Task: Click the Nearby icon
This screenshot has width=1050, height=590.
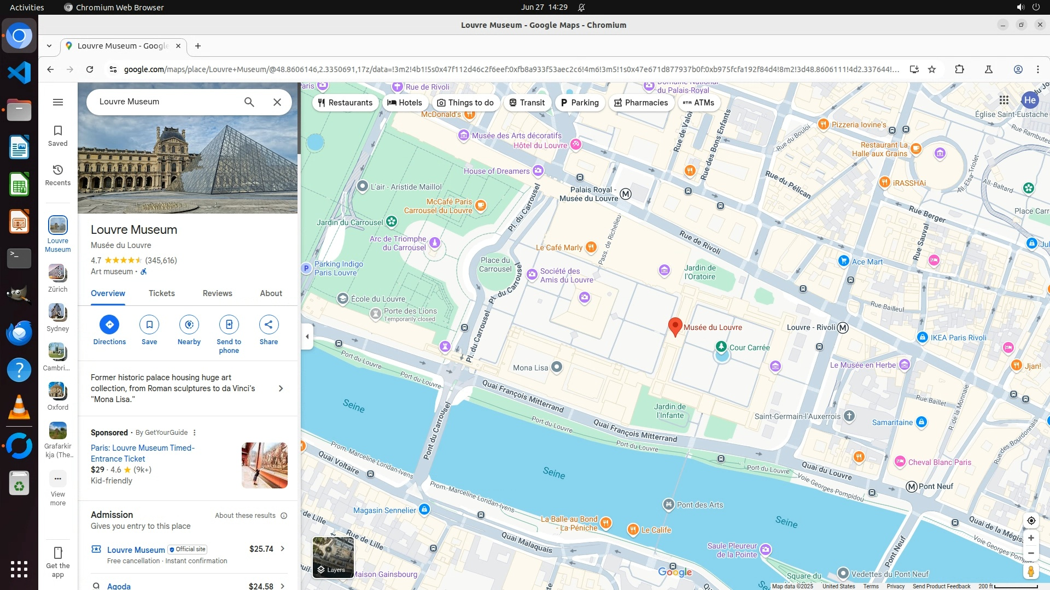Action: click(x=189, y=324)
